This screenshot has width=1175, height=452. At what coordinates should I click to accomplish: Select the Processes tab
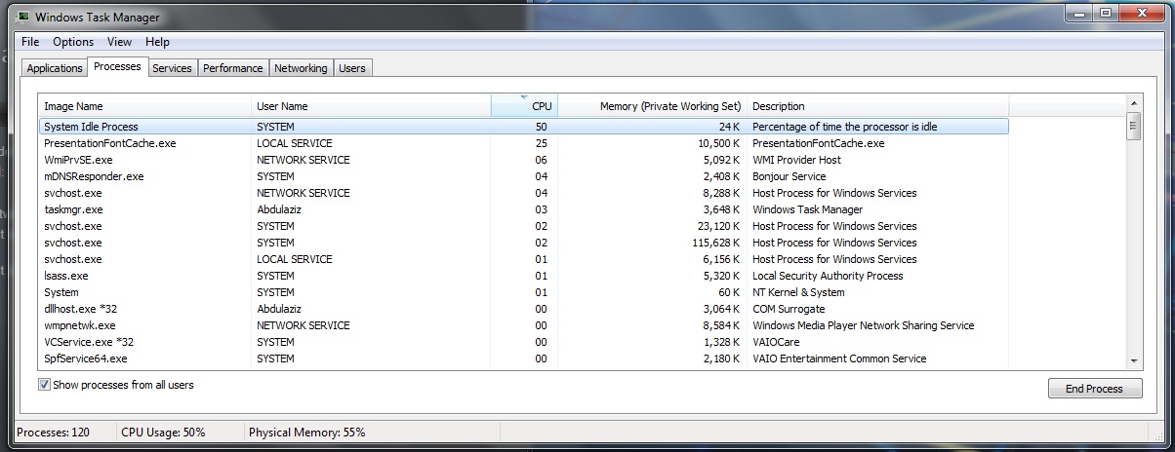click(117, 66)
